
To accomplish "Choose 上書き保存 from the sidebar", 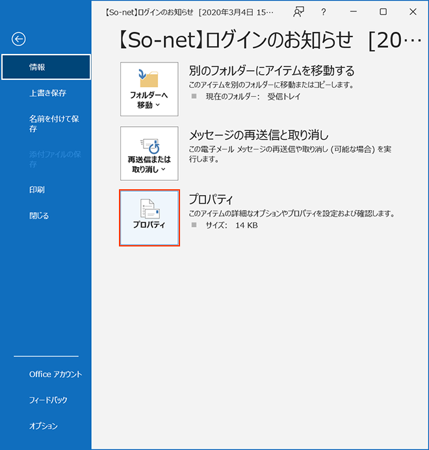I will tap(47, 93).
